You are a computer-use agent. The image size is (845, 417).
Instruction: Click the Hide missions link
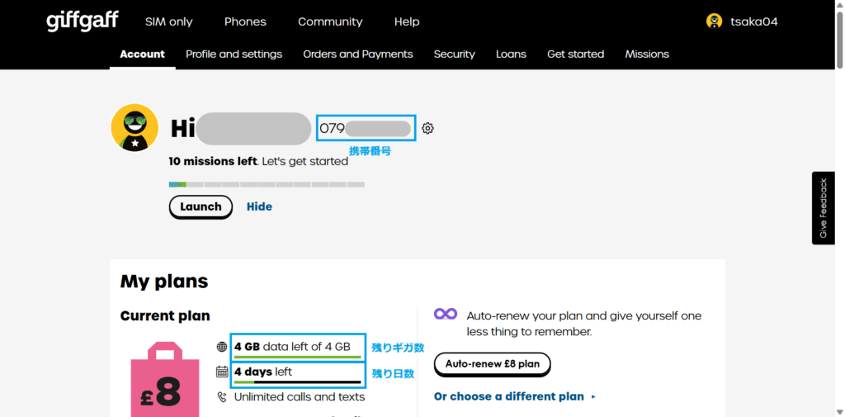pos(259,206)
